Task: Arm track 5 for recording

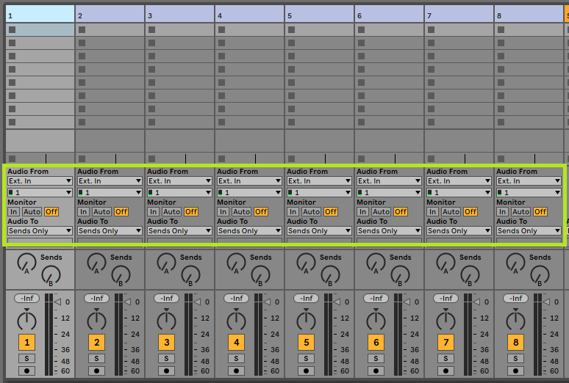Action: tap(307, 371)
